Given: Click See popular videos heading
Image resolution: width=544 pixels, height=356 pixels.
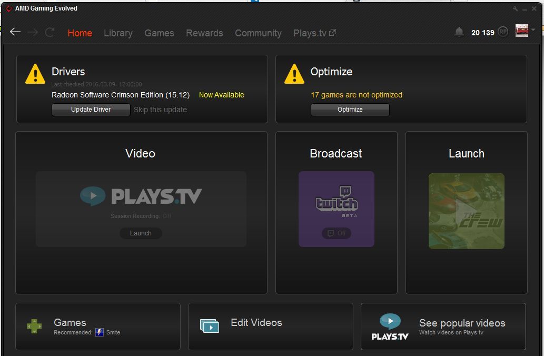Looking at the screenshot, I should coord(462,323).
